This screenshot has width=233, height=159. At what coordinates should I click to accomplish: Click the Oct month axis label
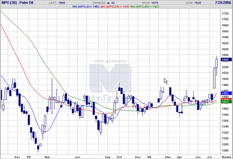click(119, 157)
